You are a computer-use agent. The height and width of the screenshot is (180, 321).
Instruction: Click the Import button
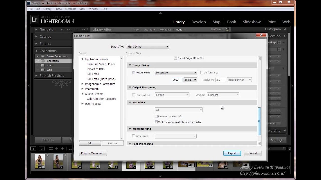click(48, 140)
